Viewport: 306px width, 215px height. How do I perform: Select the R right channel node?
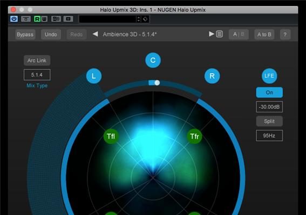pyautogui.click(x=212, y=76)
